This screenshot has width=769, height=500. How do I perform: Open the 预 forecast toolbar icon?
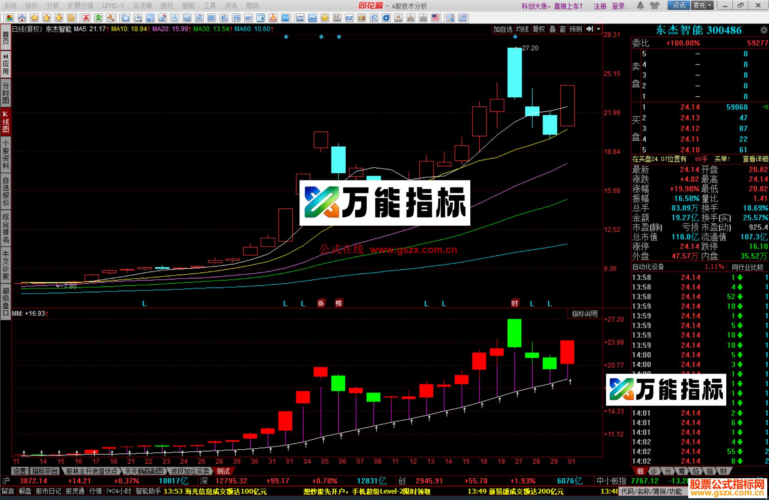[236, 18]
